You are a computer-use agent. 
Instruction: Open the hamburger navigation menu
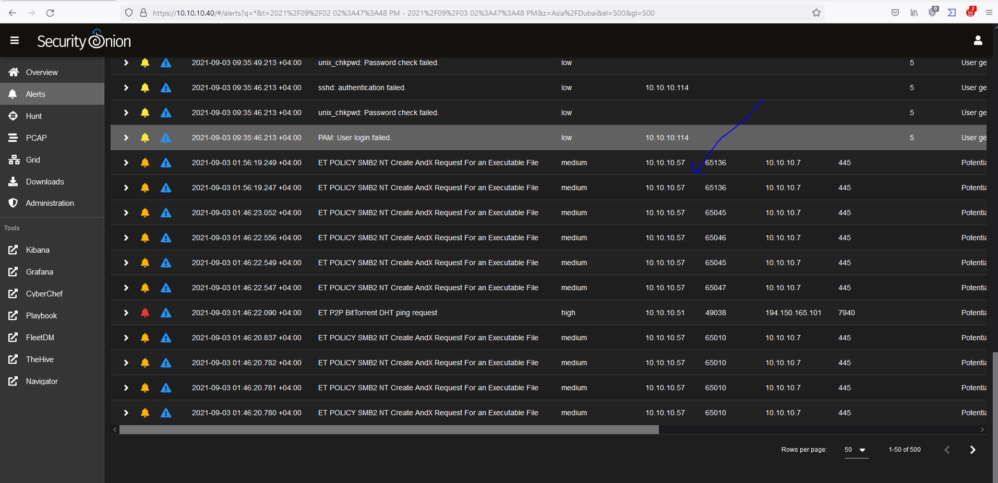click(15, 41)
